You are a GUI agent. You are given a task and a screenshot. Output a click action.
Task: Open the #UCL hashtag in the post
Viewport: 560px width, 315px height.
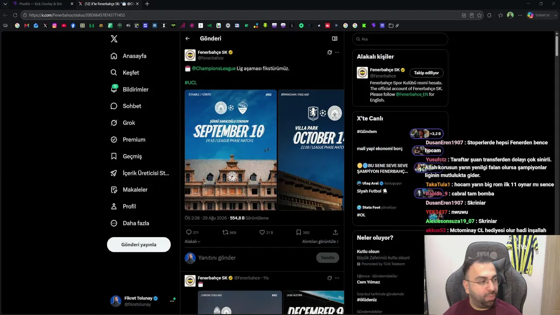[x=191, y=82]
